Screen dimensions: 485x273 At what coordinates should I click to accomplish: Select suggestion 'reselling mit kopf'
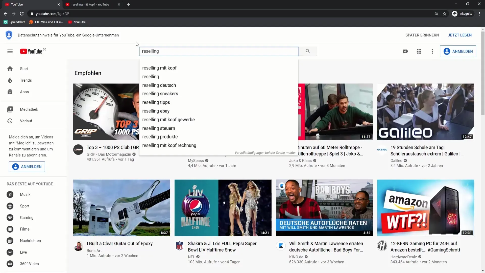click(x=159, y=68)
